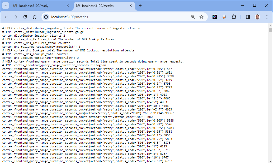Image resolution: width=273 pixels, height=164 pixels.
Task: Reload the metrics page
Action: pos(25,17)
